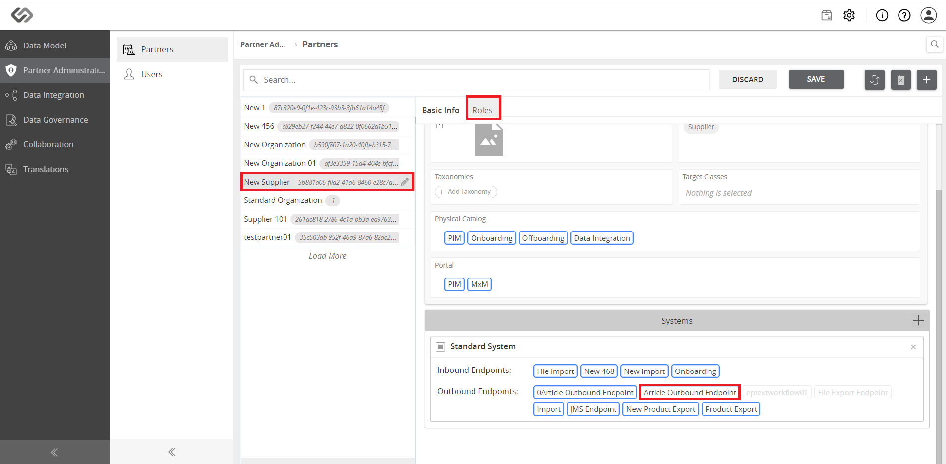Open Translations in sidebar
Screen dimensions: 946x464
click(x=55, y=169)
